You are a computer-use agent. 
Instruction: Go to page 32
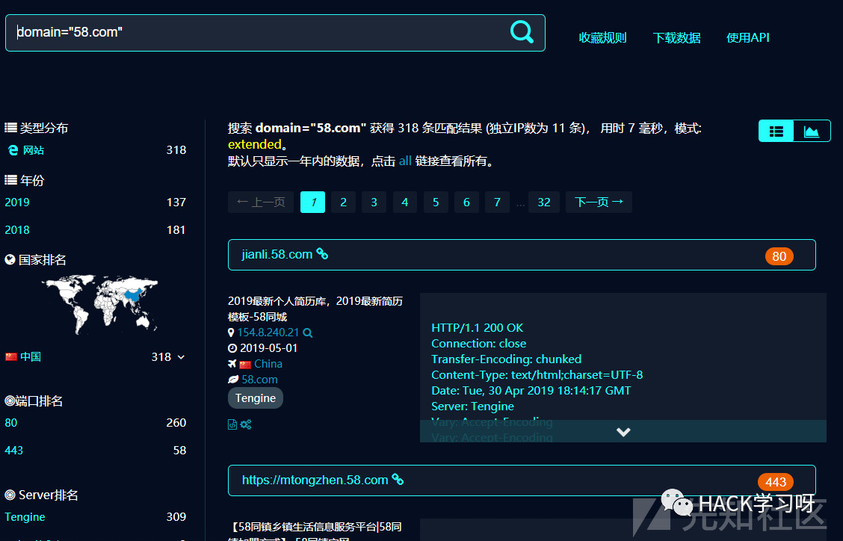(544, 203)
